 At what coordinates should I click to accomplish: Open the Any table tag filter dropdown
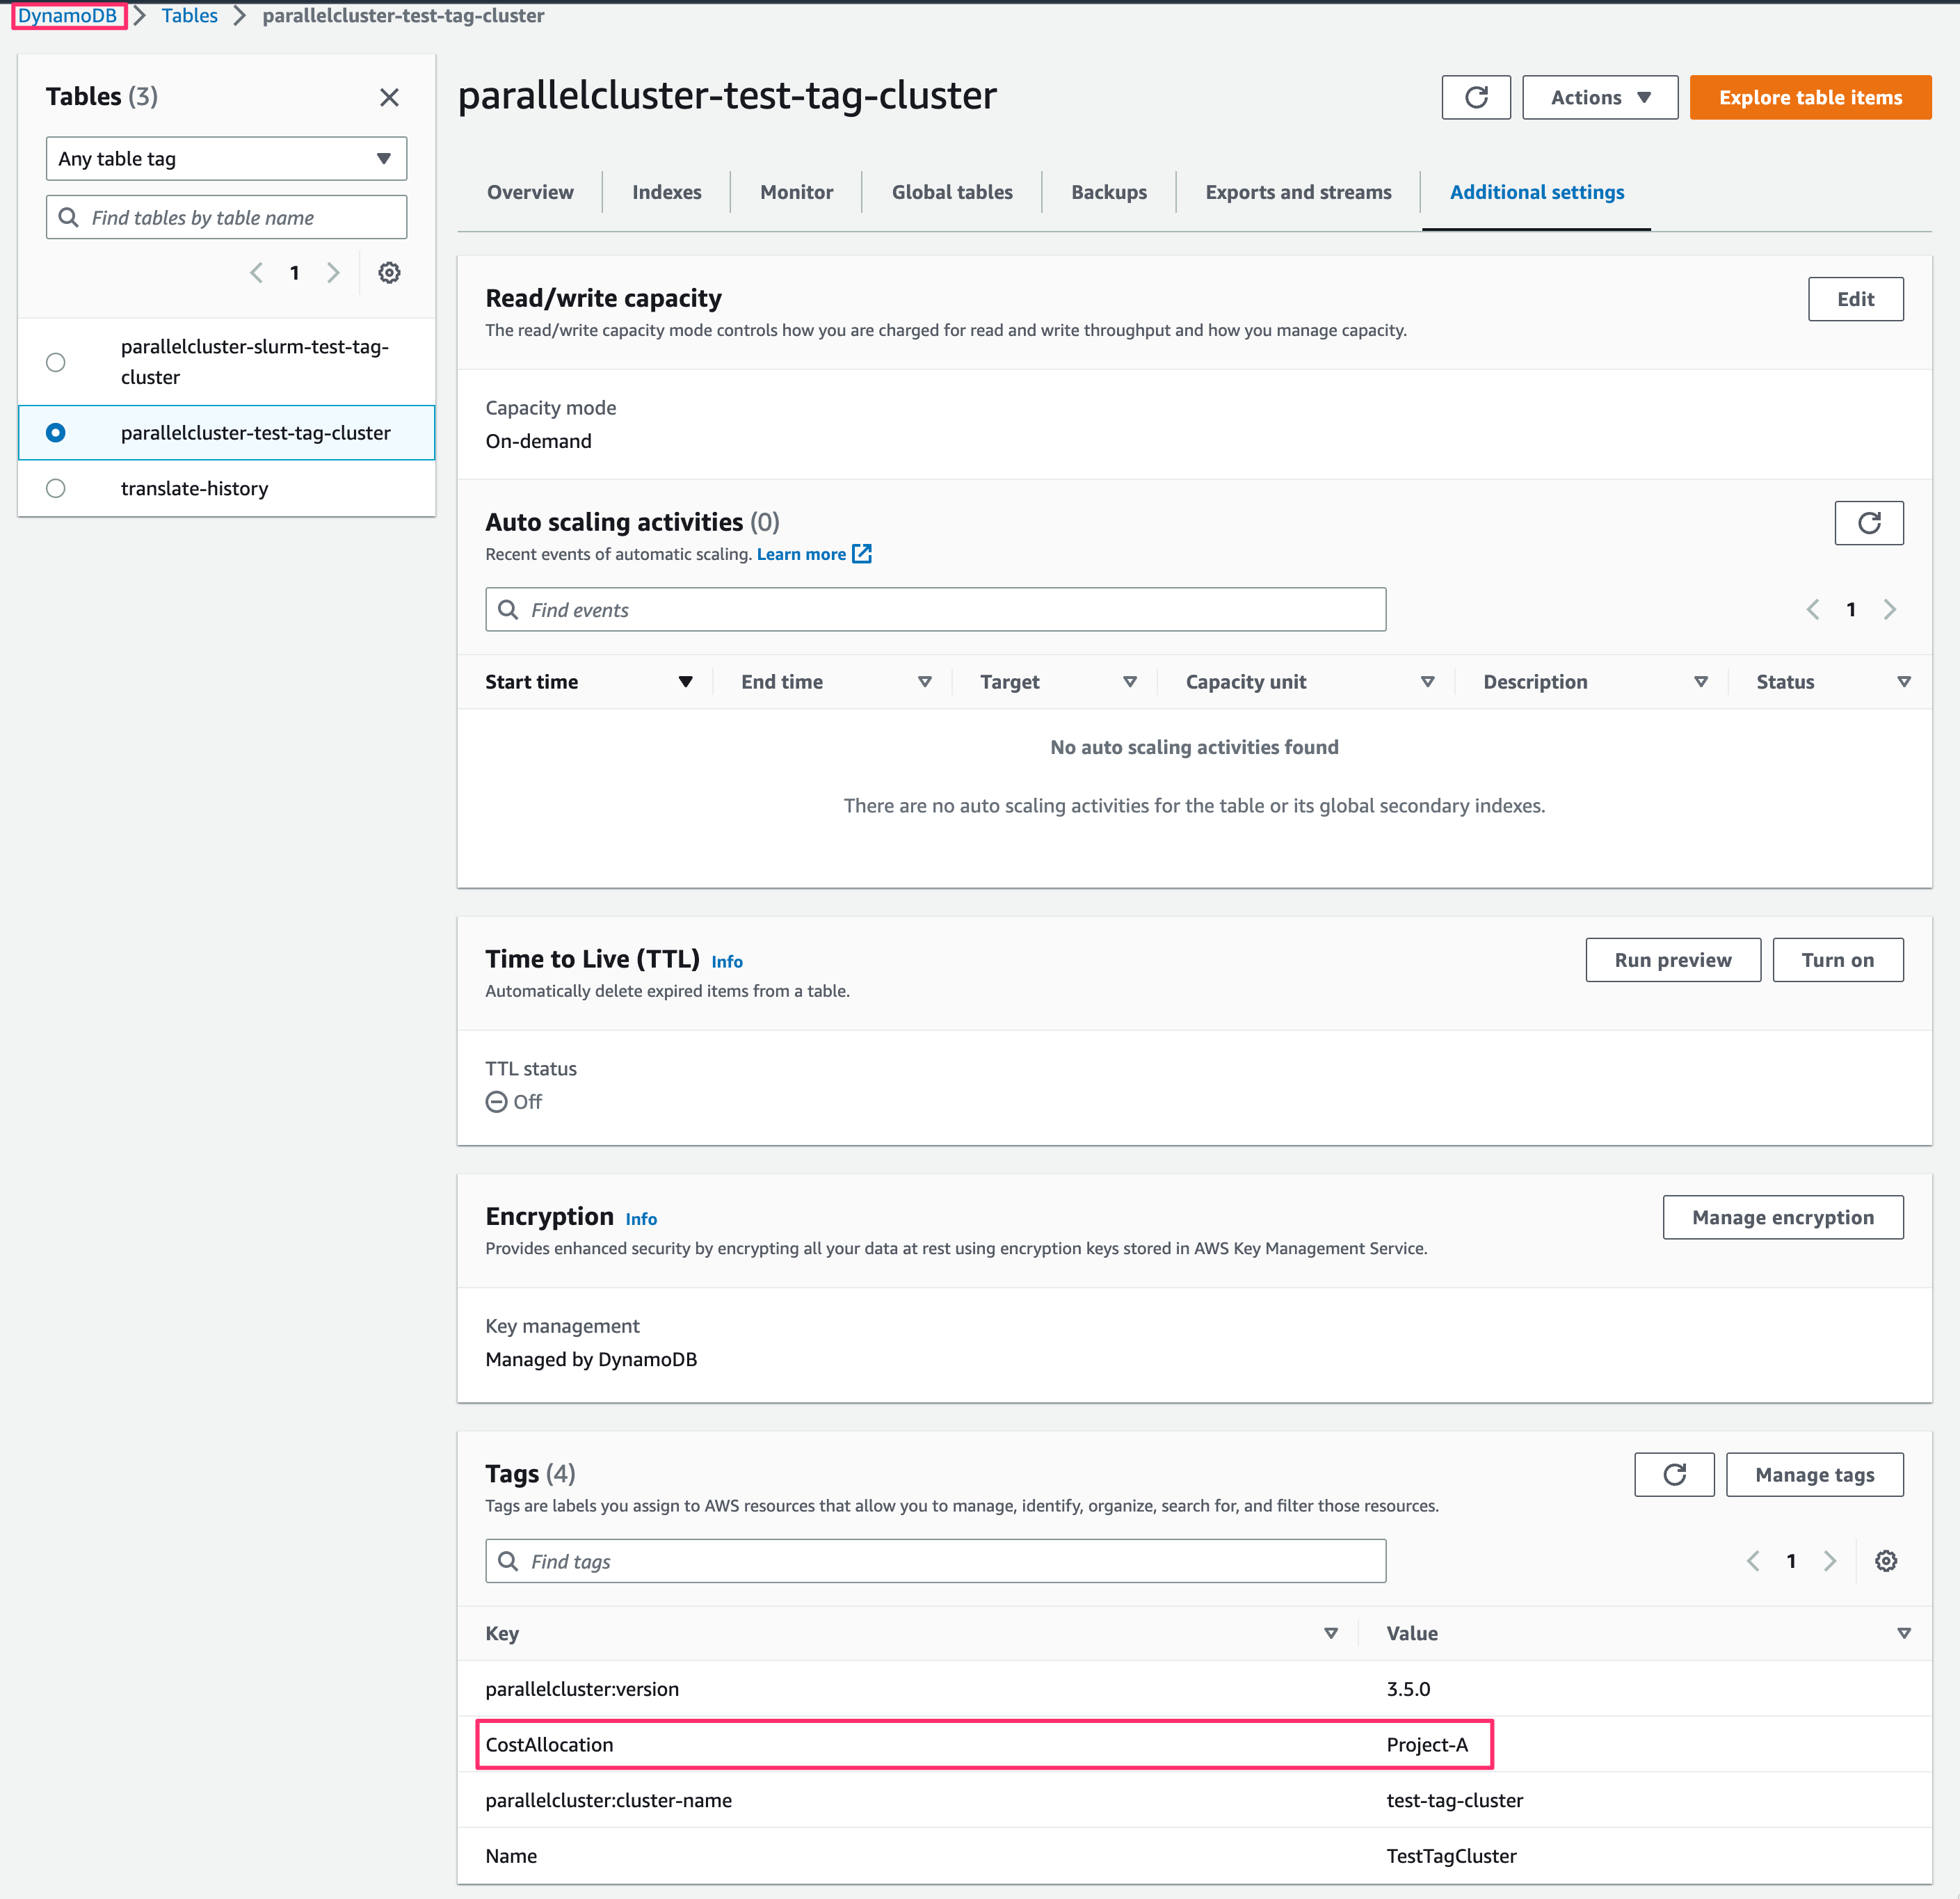pos(225,158)
